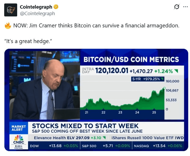
Task: Click the fire emoji in the post
Action: pos(8,26)
